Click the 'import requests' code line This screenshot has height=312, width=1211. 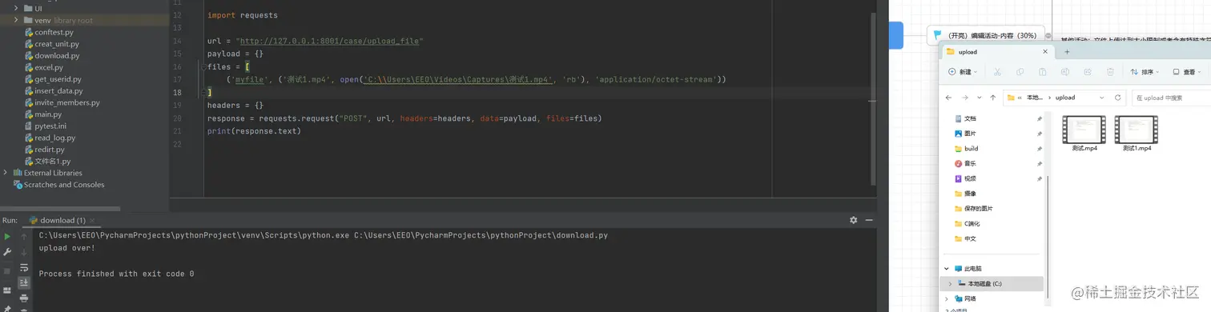point(242,15)
